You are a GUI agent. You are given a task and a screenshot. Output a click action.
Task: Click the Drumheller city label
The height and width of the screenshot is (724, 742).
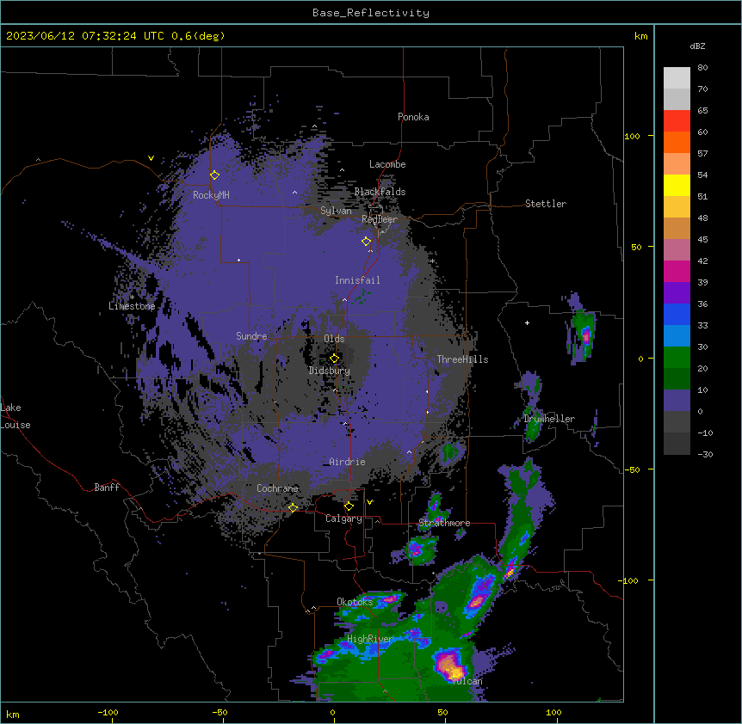pos(549,419)
